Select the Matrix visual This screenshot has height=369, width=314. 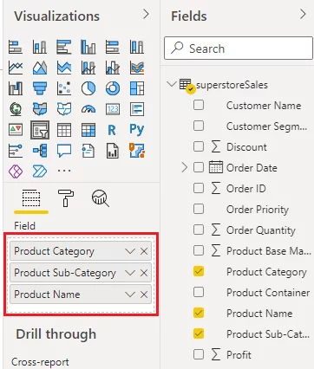[x=88, y=130]
